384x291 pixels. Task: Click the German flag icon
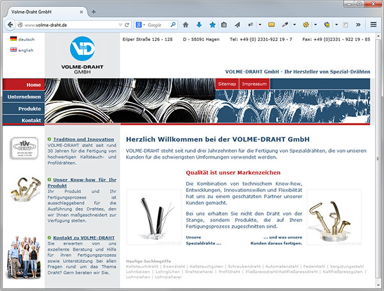point(13,38)
